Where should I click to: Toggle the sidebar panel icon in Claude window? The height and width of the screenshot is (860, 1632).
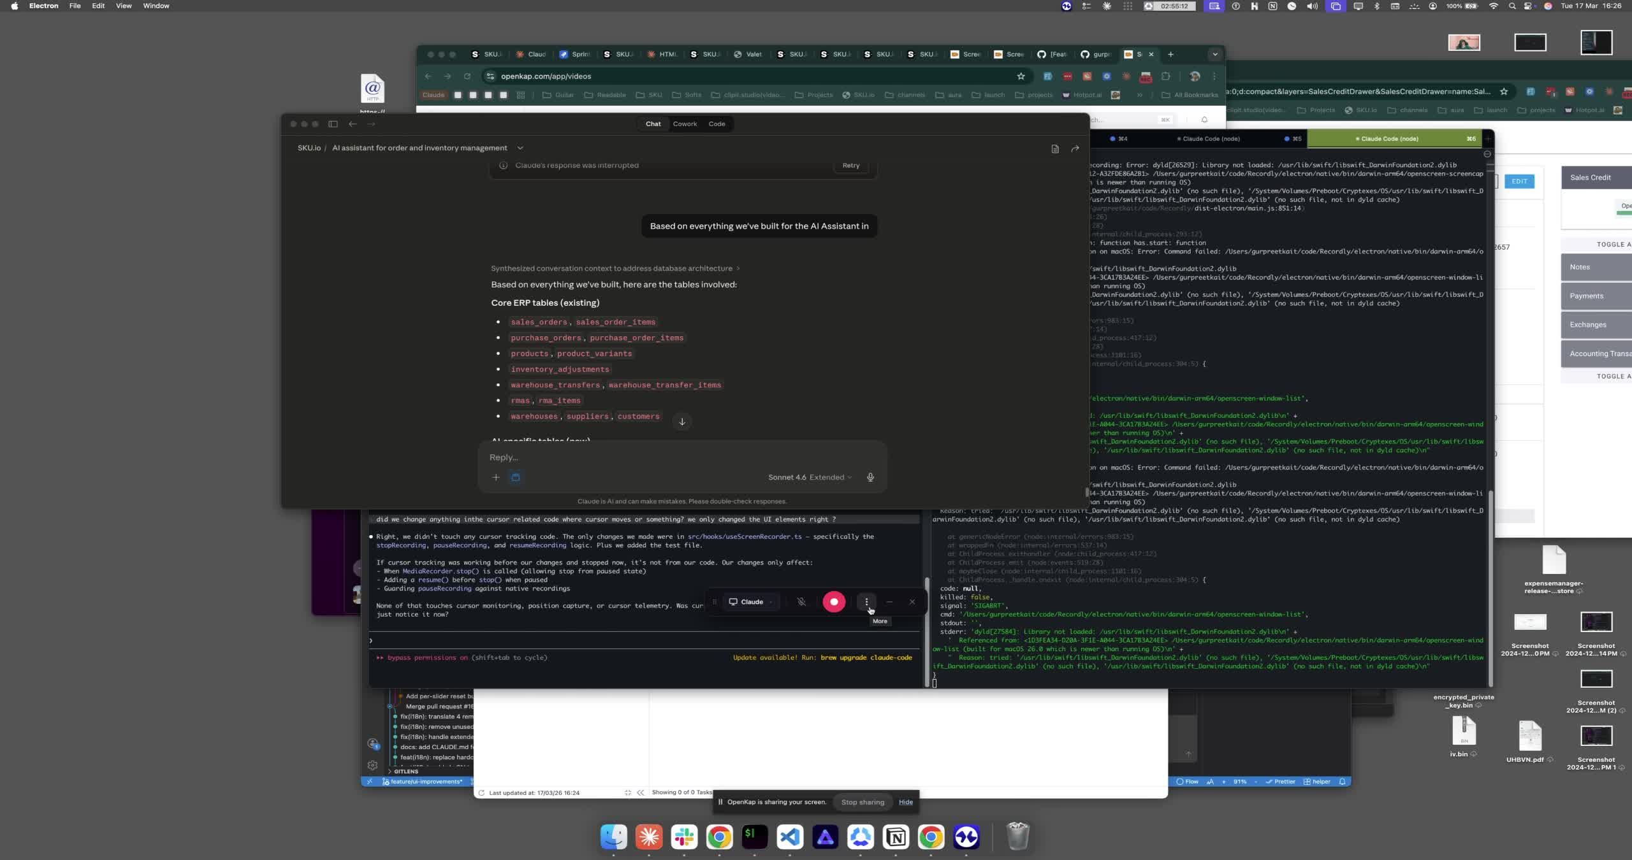[x=333, y=124]
